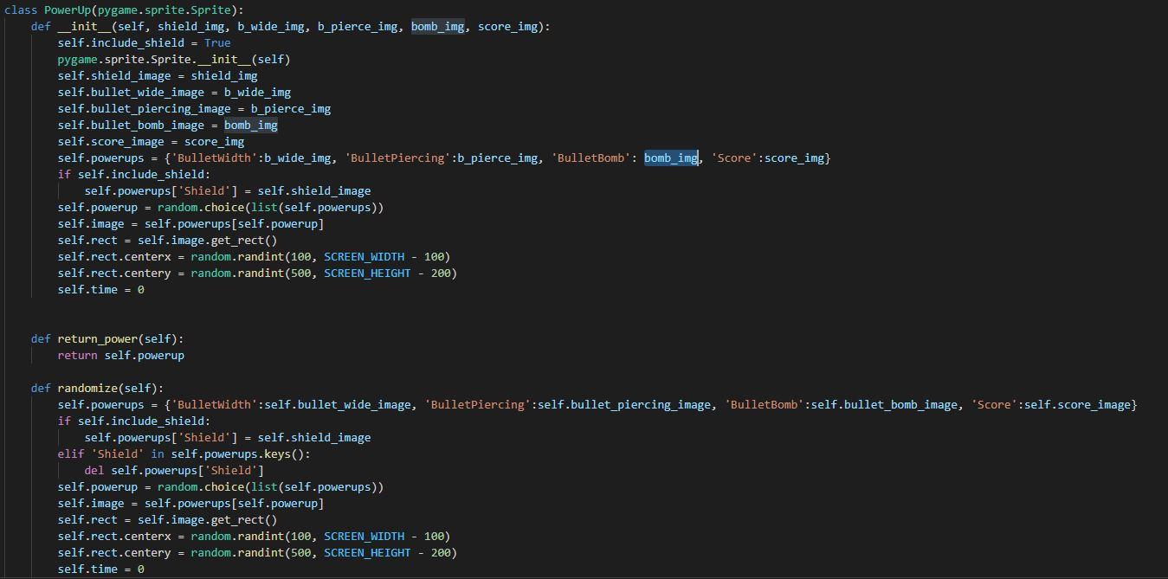Click the 'Score' key in powerups dictionary
This screenshot has height=579, width=1168.
tap(735, 158)
